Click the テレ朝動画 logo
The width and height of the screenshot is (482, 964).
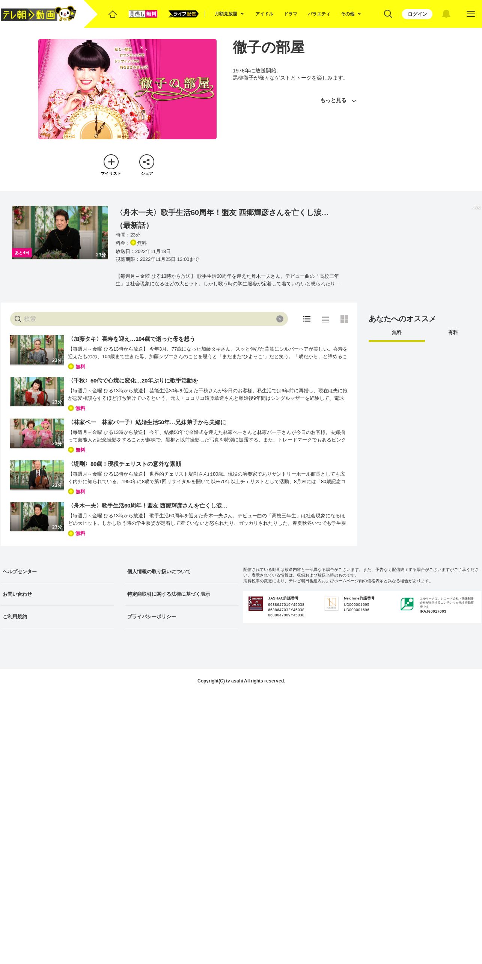click(39, 14)
